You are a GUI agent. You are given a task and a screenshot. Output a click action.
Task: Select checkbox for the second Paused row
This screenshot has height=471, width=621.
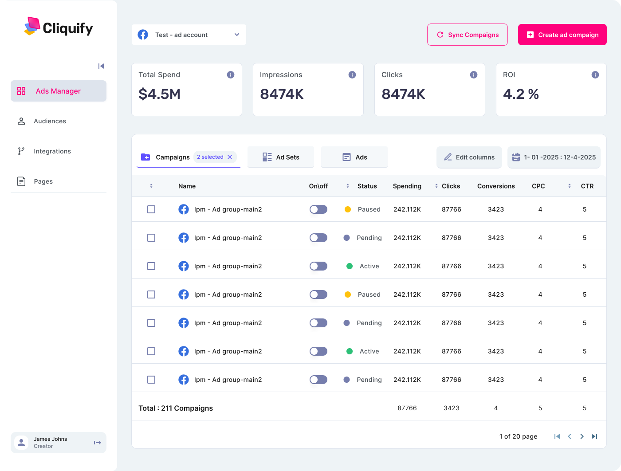[151, 294]
